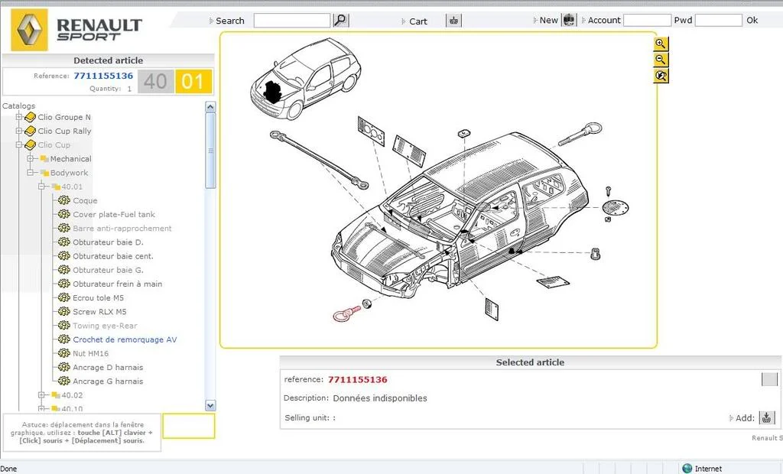Select Ancrage G harnais item
The height and width of the screenshot is (474, 783).
point(108,381)
